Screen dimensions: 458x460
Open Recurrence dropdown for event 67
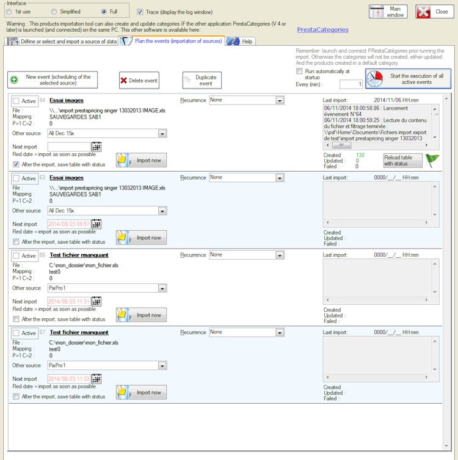280,332
